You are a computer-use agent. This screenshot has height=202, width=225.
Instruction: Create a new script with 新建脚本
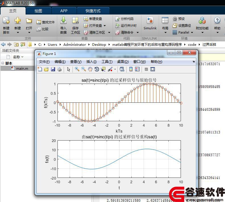click(6, 25)
